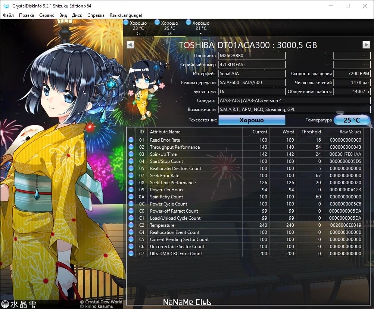Click the ID column header

pyautogui.click(x=142, y=132)
